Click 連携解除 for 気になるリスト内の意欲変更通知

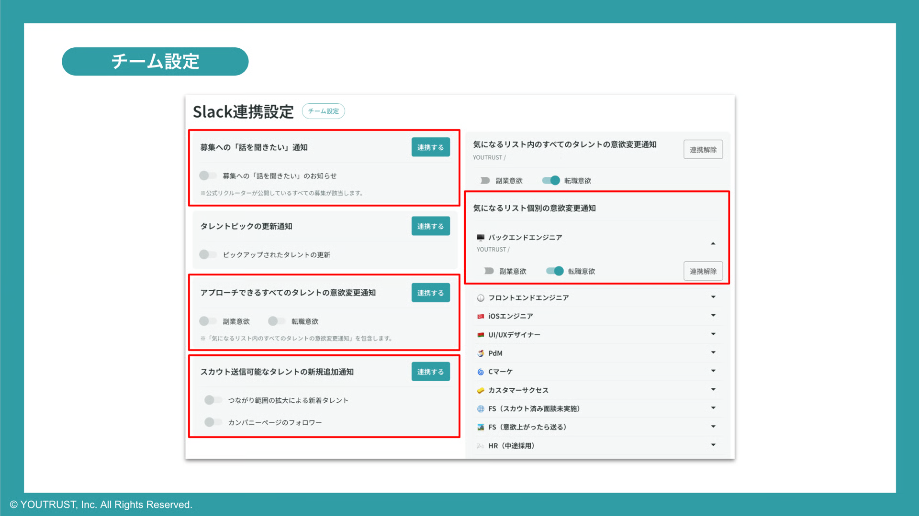coord(703,149)
